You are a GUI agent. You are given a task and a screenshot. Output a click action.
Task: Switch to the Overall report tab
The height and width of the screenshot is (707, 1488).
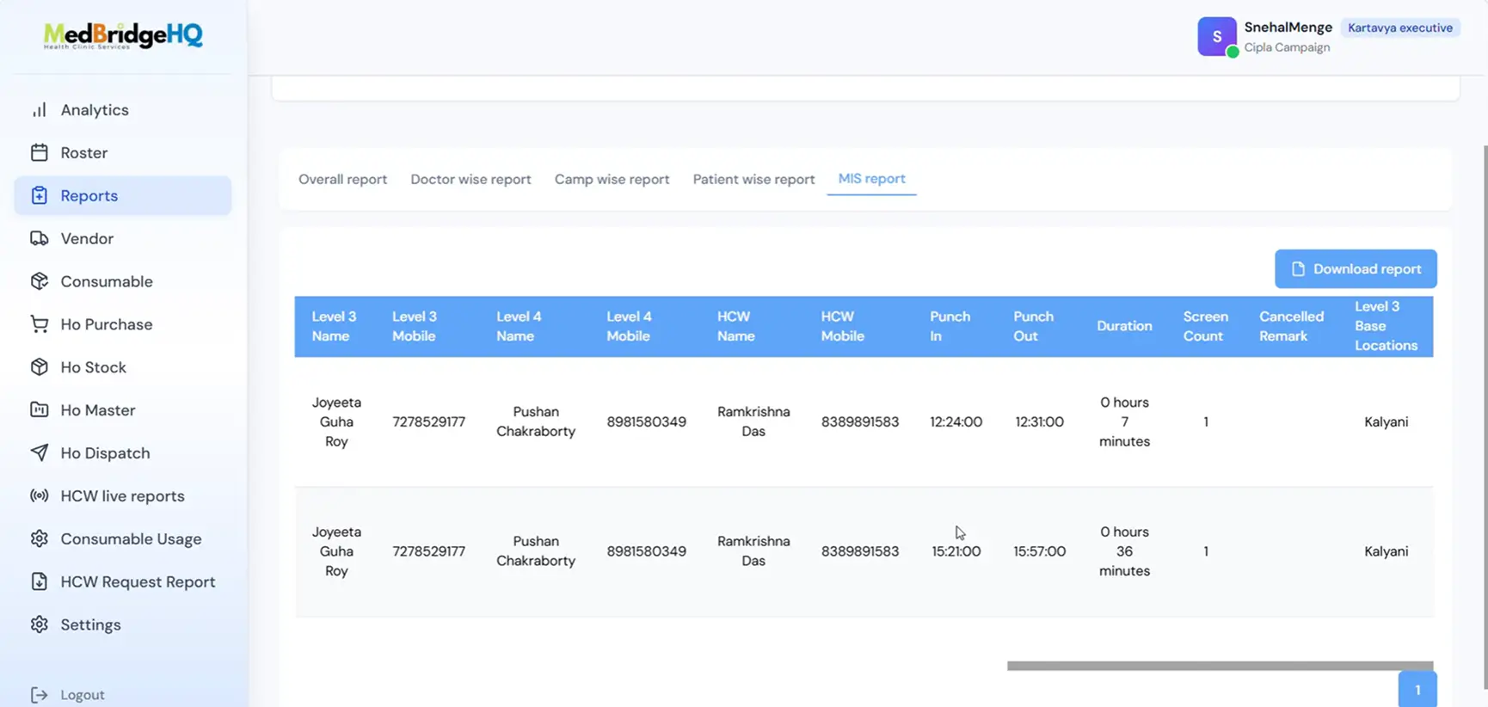(x=342, y=179)
